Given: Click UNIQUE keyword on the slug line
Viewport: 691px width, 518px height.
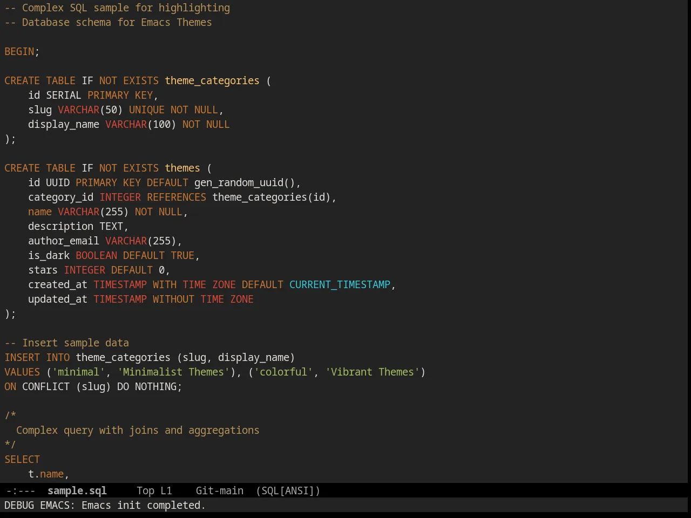Looking at the screenshot, I should (x=146, y=110).
